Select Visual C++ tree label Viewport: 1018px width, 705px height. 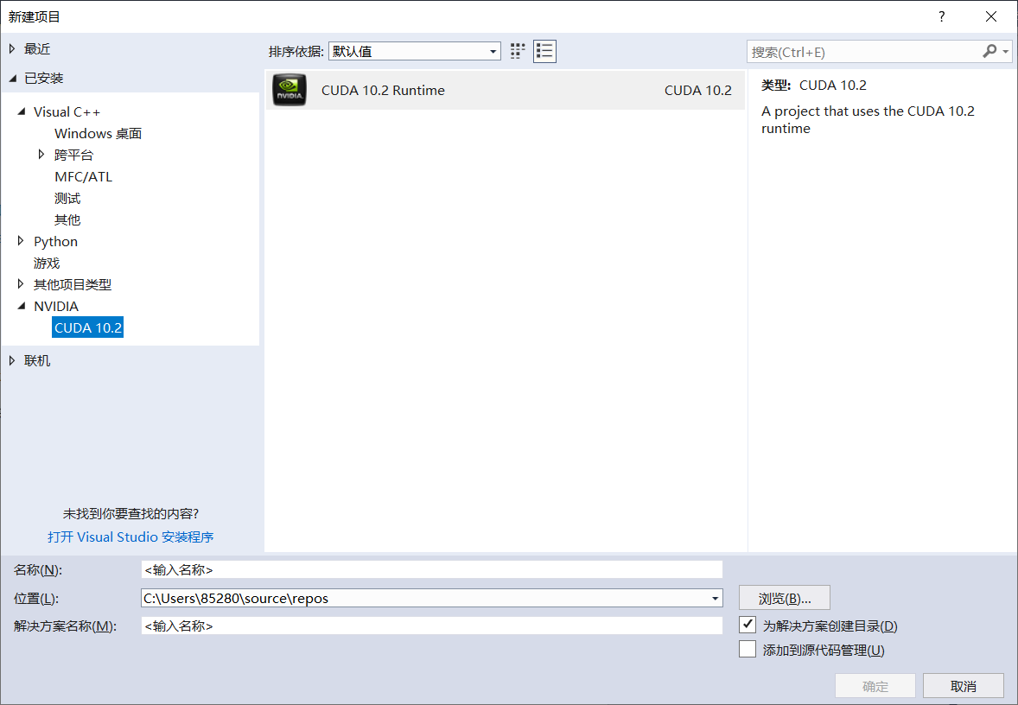click(67, 111)
